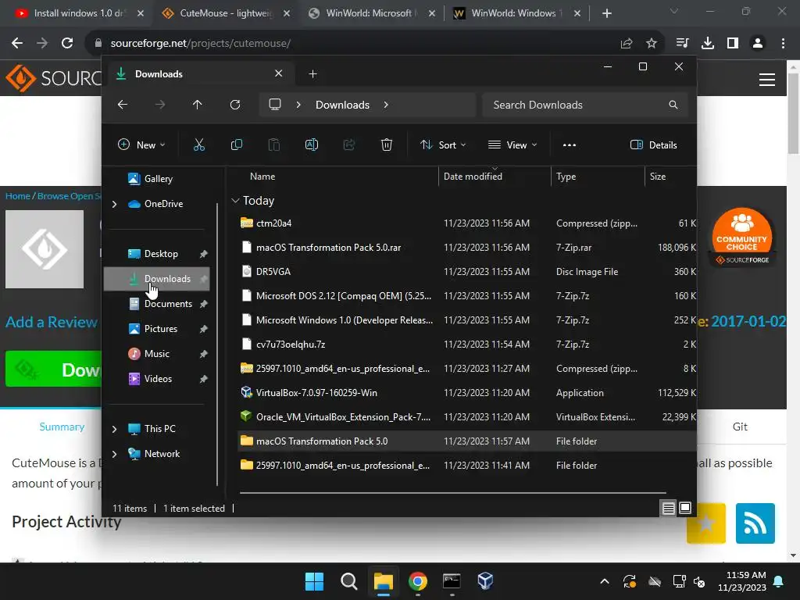The image size is (800, 600).
Task: Reload the Chrome page
Action: 67,44
